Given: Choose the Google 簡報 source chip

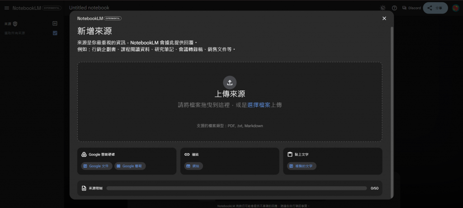Looking at the screenshot, I should [130, 166].
